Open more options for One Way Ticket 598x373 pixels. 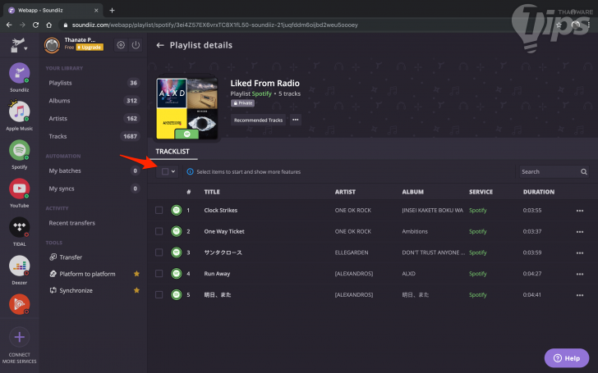580,231
